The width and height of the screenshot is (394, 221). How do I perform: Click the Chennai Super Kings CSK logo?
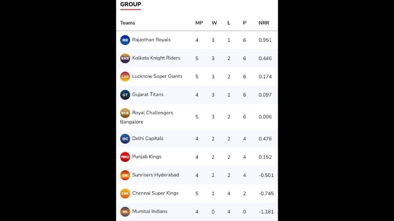125,193
